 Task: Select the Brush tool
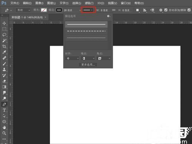[x=4, y=64]
